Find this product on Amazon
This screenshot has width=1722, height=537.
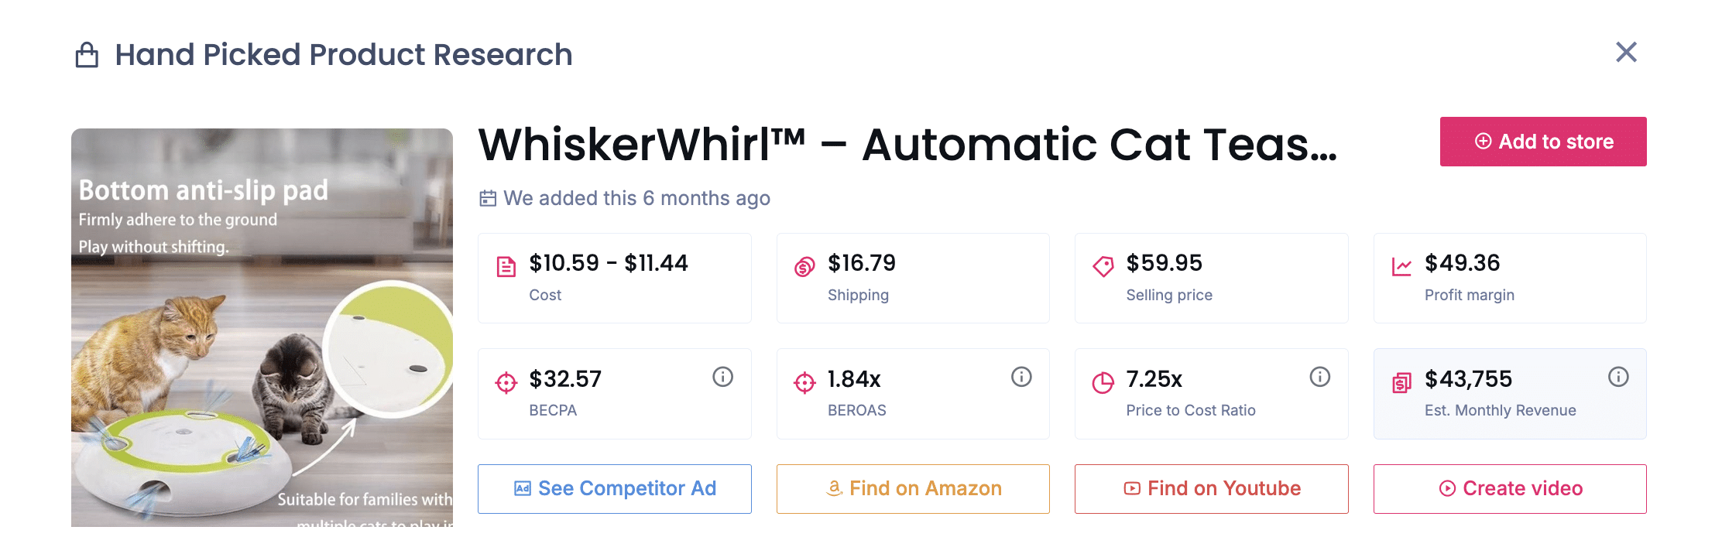coord(912,488)
